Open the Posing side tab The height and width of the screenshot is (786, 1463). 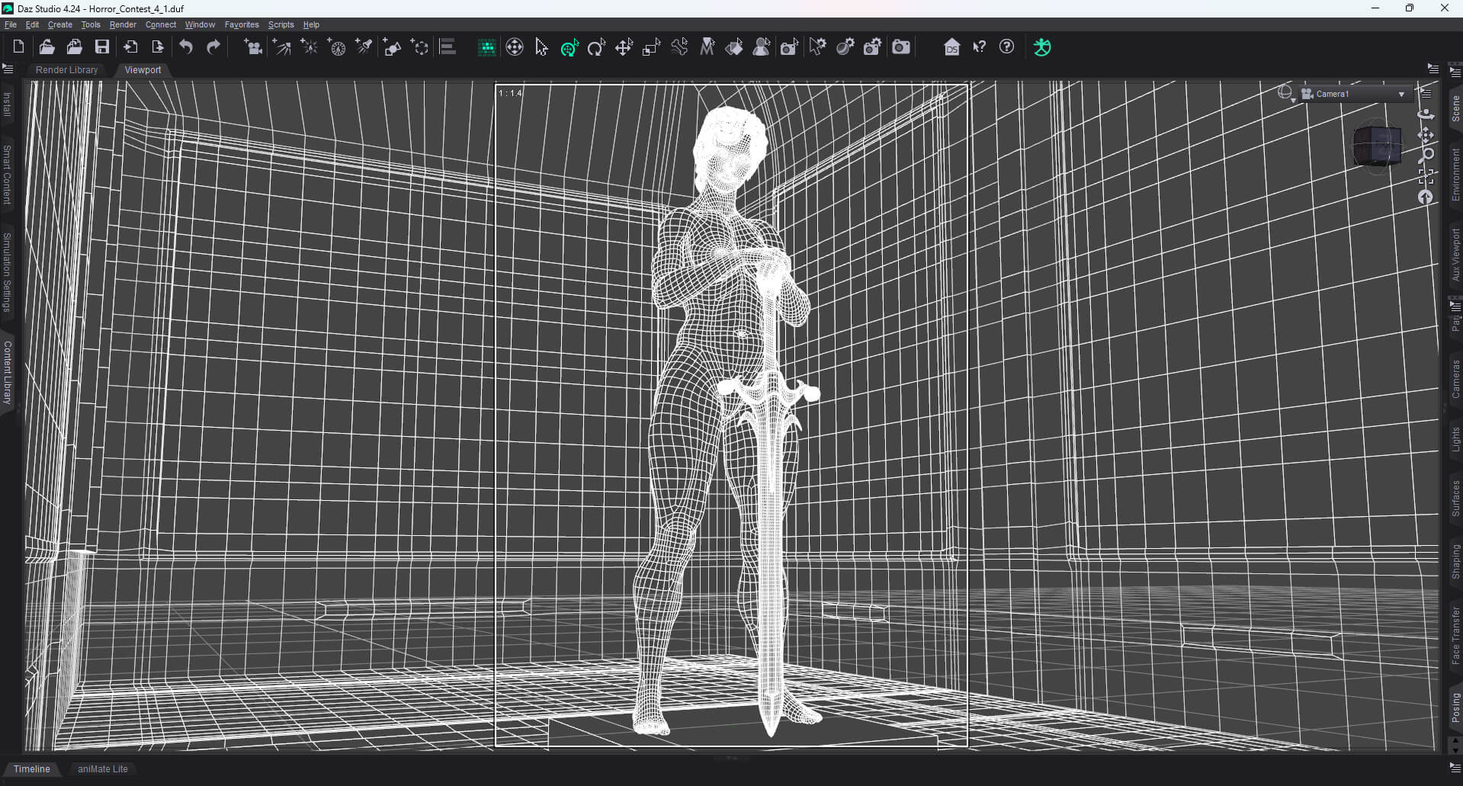pyautogui.click(x=1455, y=707)
